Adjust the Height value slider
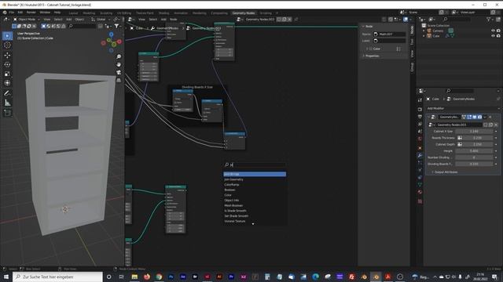Screen dimensions: 503x282 pyautogui.click(x=474, y=151)
